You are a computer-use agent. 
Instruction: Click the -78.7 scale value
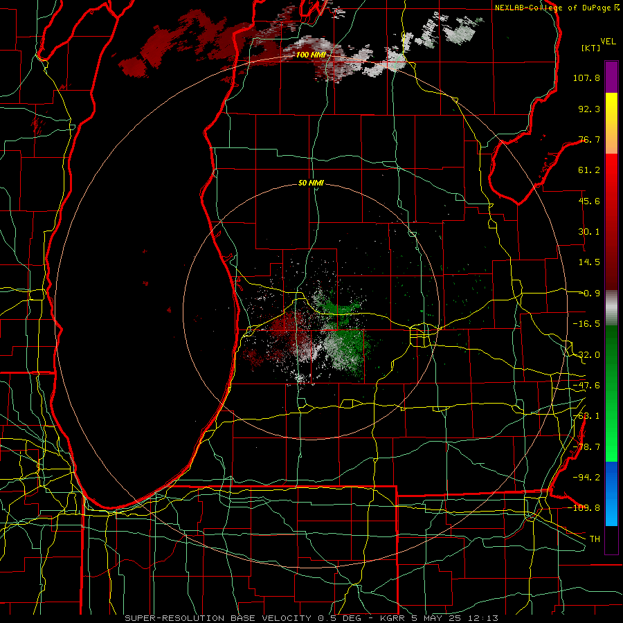coord(586,447)
